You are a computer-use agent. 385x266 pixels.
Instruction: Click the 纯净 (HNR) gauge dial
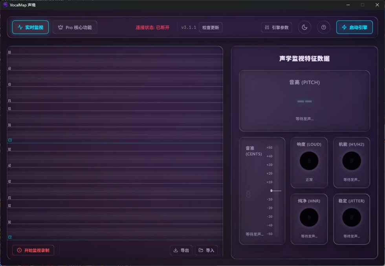309,217
